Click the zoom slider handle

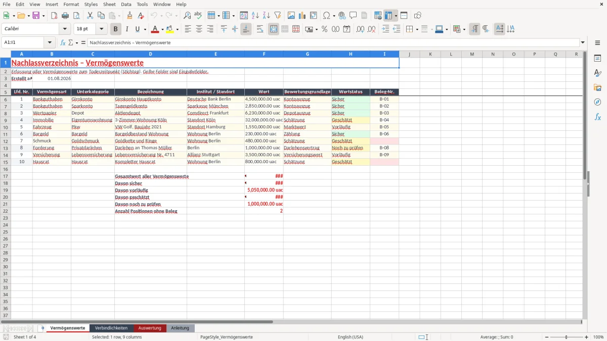point(566,337)
